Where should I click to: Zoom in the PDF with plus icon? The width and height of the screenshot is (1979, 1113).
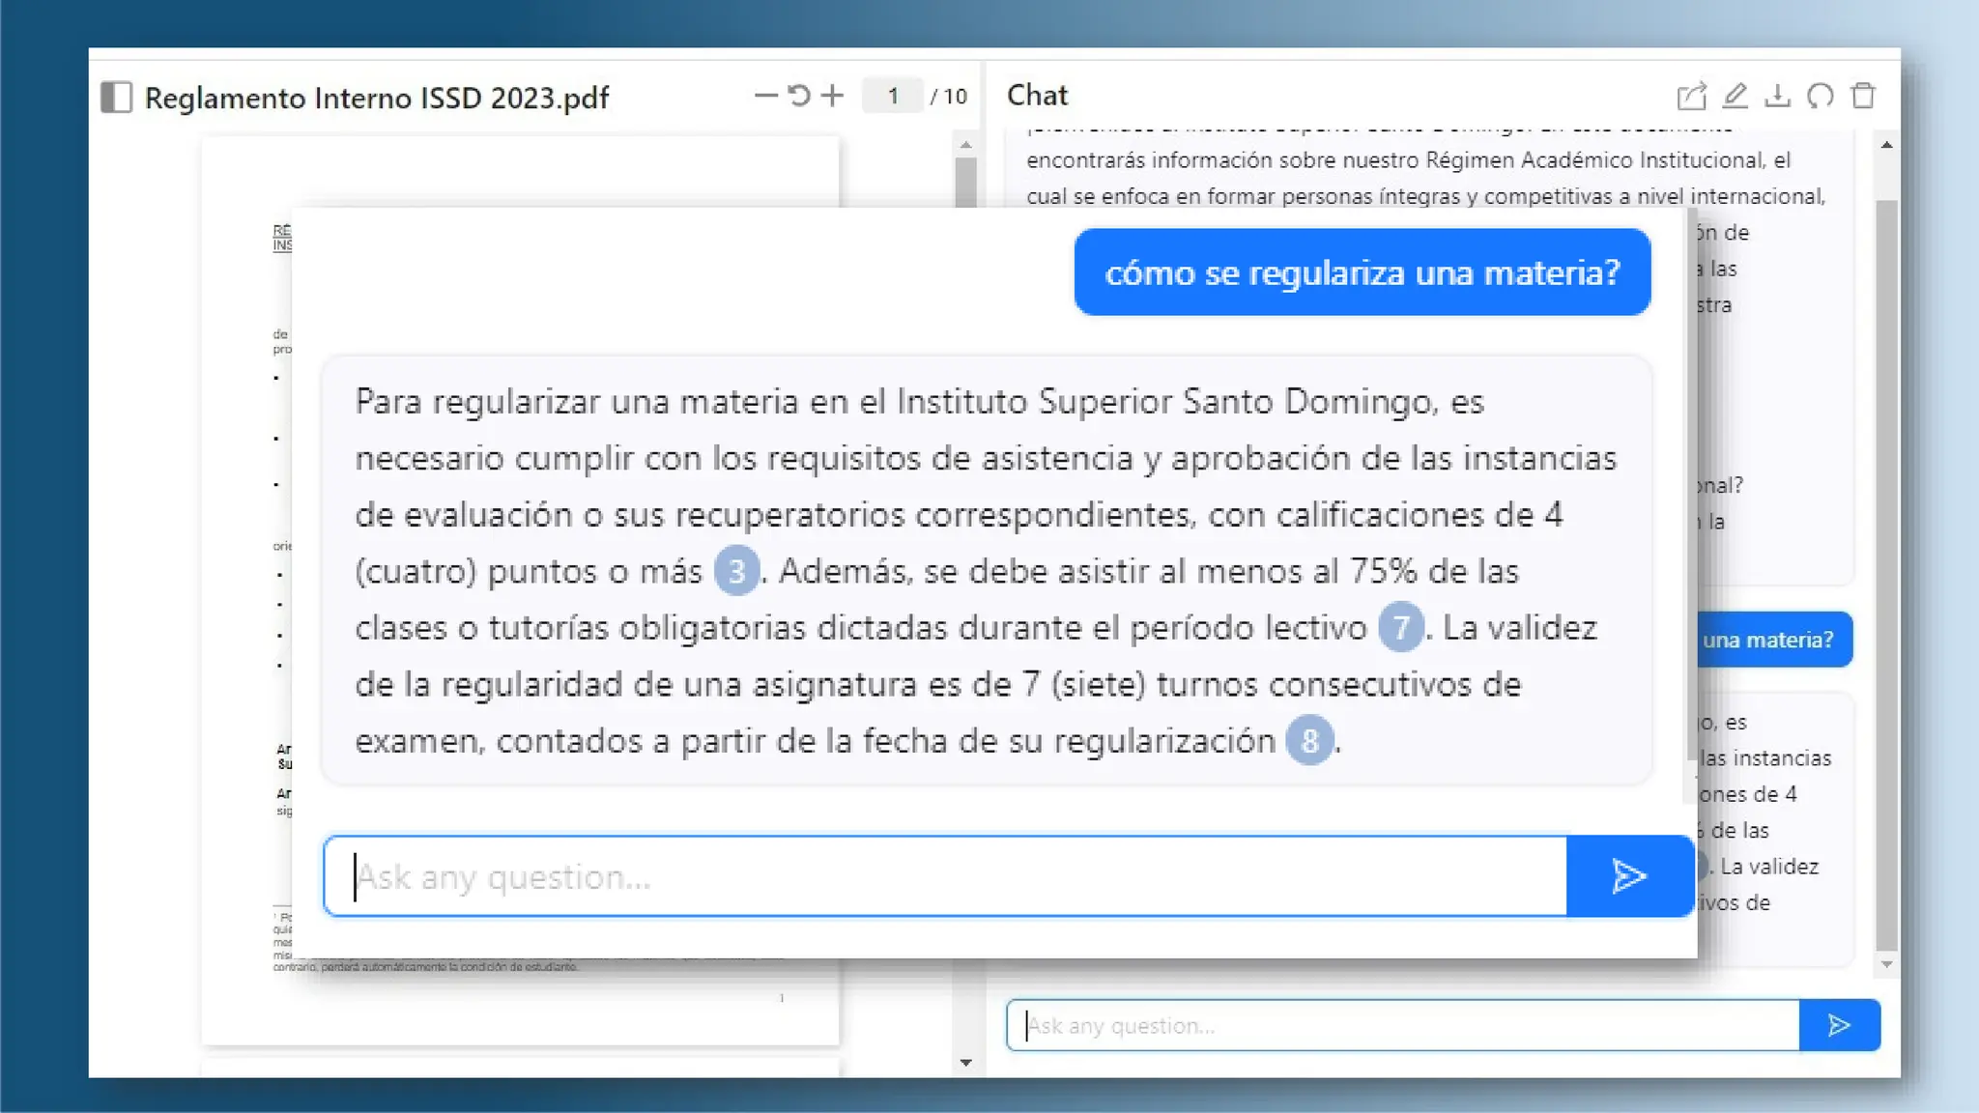(832, 96)
